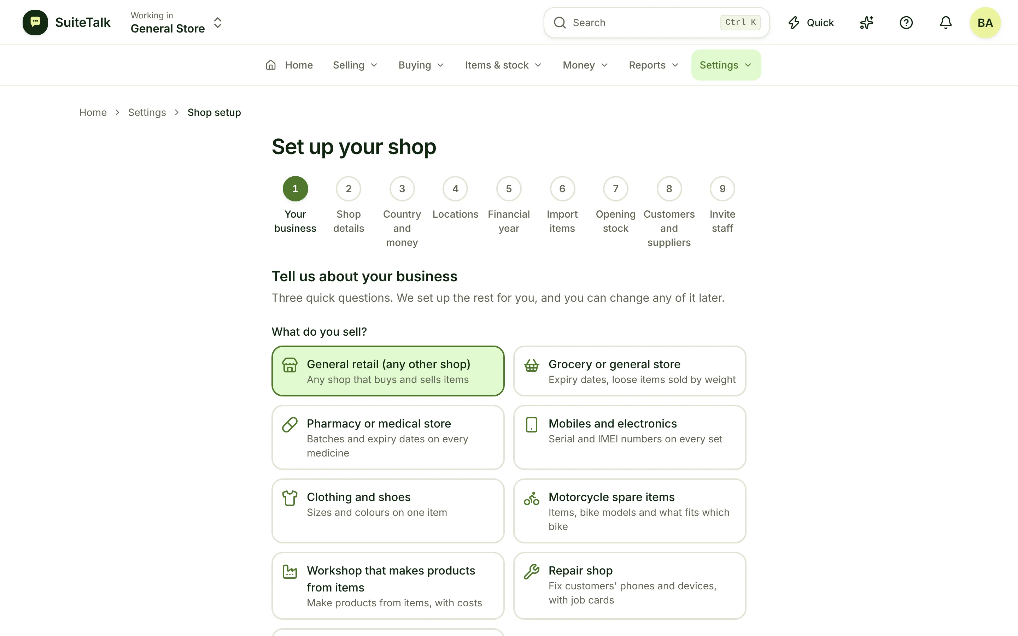
Task: Go to step 2 Shop details
Action: pos(349,206)
